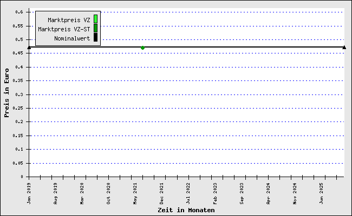
Task: Select the Jan 2019 x-axis label
Action: click(29, 192)
